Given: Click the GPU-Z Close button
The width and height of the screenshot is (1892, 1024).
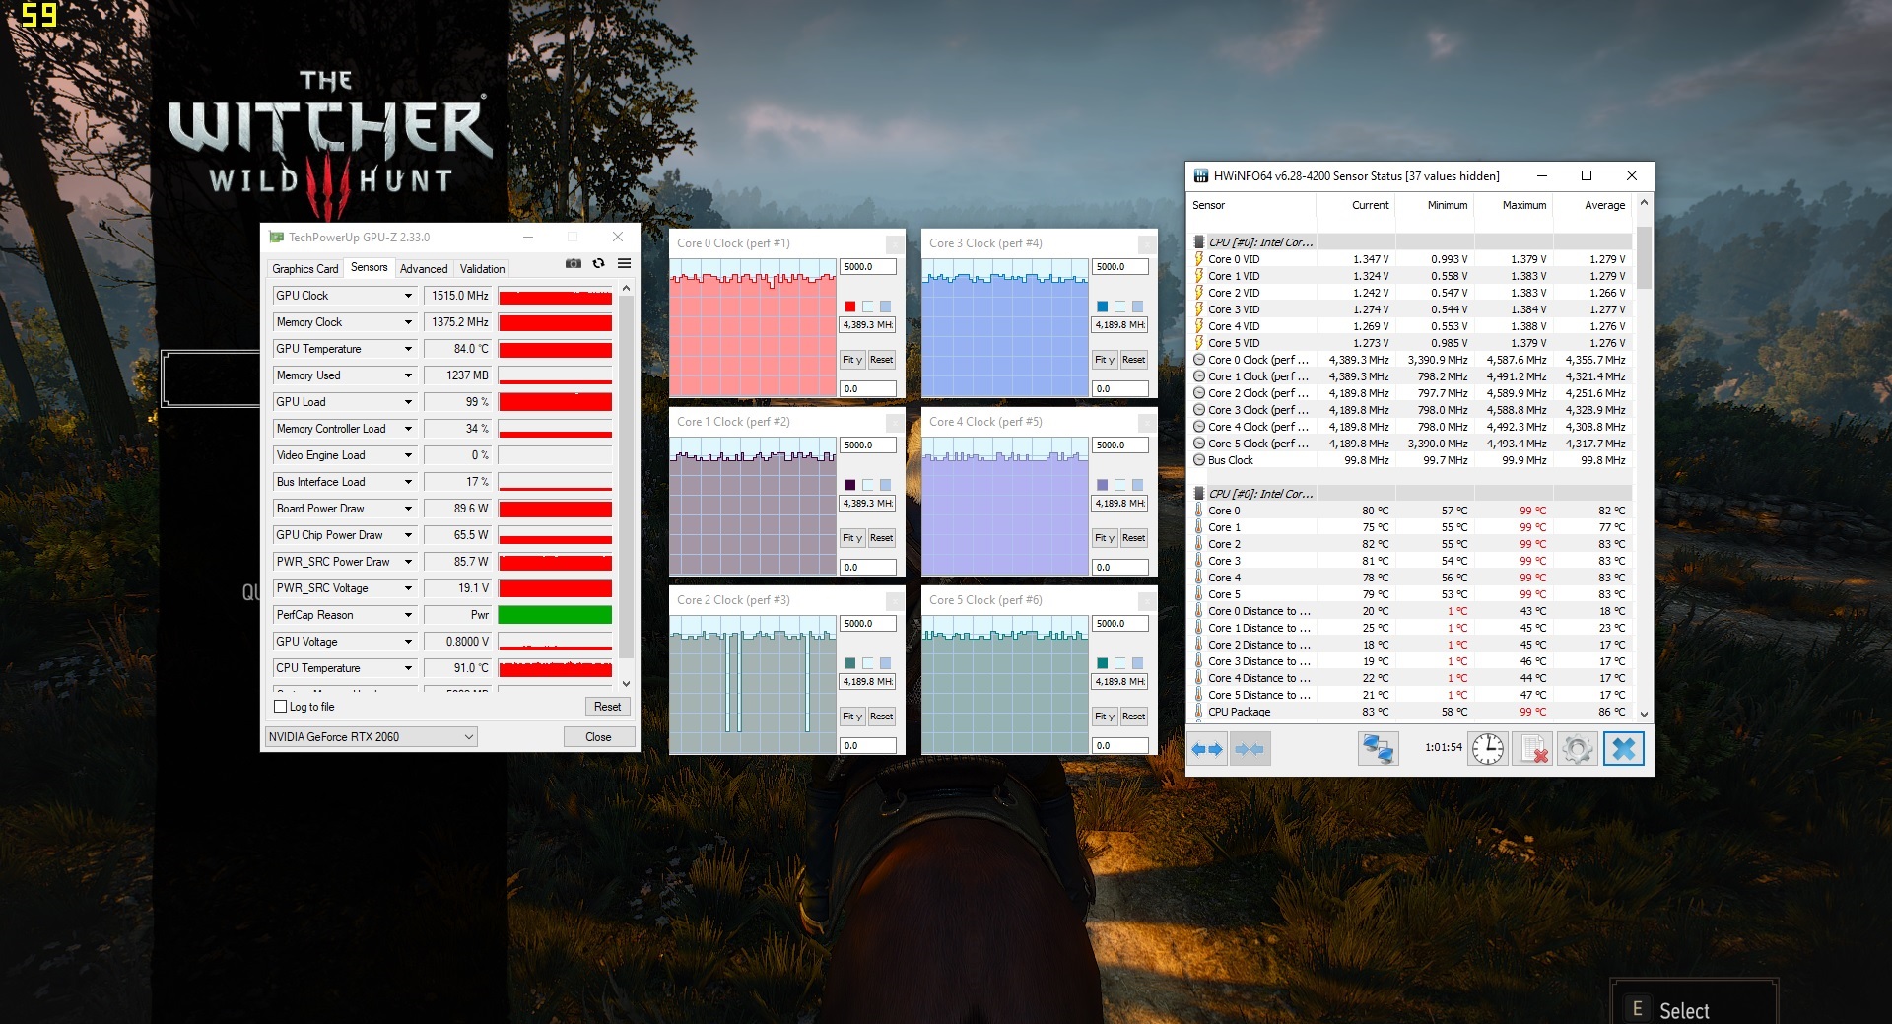Looking at the screenshot, I should coord(598,737).
